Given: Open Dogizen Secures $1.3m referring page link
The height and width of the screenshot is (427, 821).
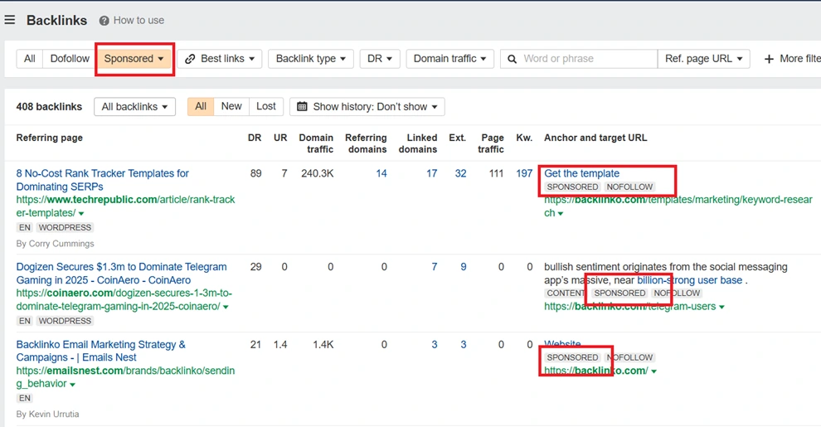Looking at the screenshot, I should [x=121, y=273].
